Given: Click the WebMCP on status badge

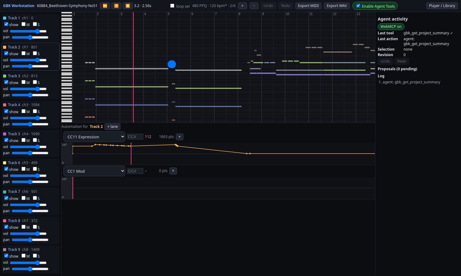Looking at the screenshot, I should point(391,27).
